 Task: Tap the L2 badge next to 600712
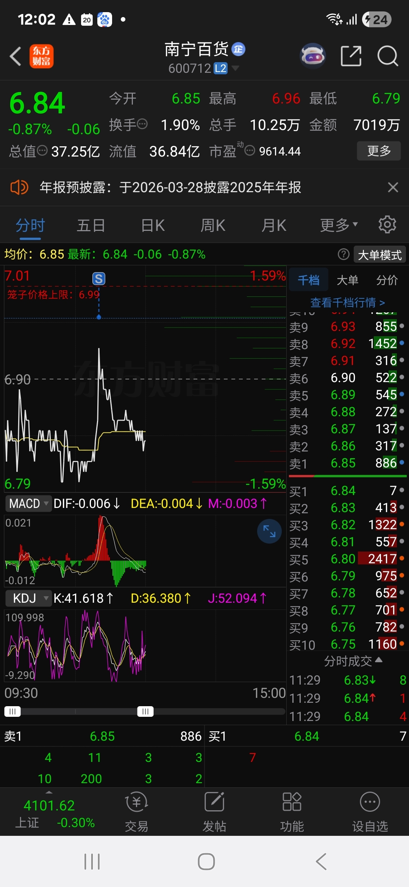220,68
